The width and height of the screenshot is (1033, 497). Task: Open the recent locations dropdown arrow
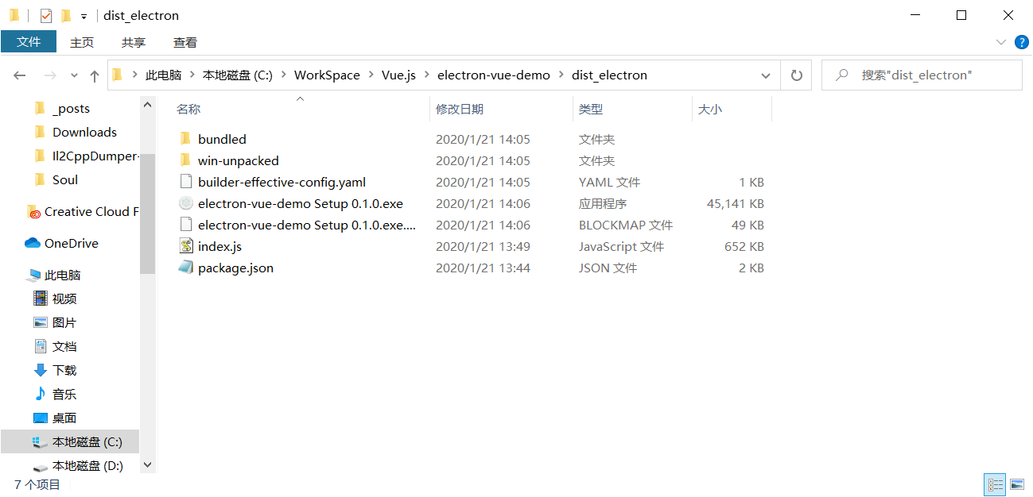click(x=75, y=75)
